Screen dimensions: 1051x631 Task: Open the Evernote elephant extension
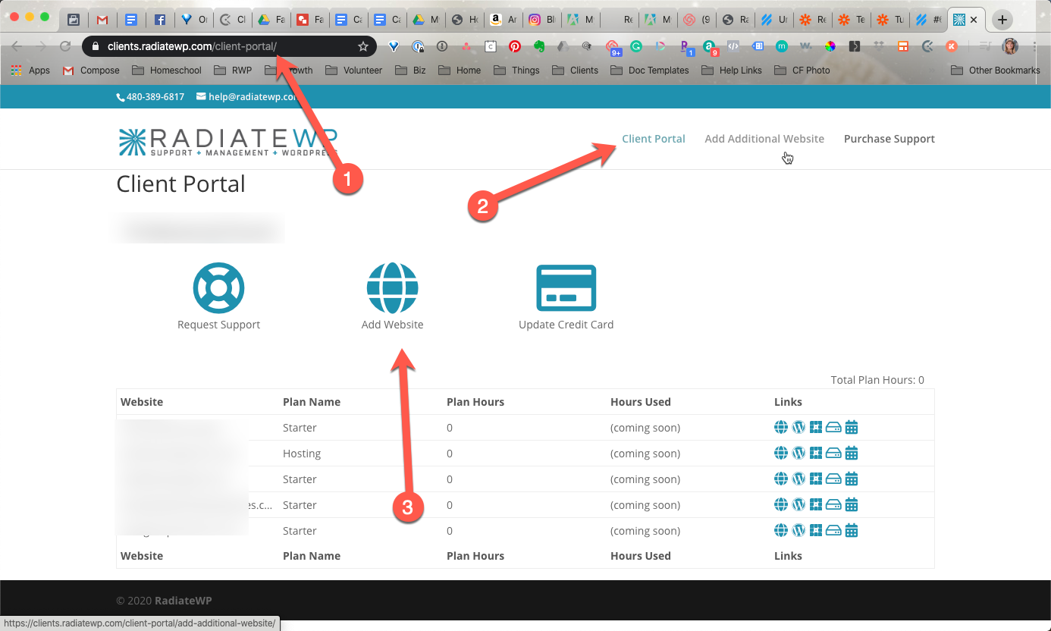(x=539, y=46)
